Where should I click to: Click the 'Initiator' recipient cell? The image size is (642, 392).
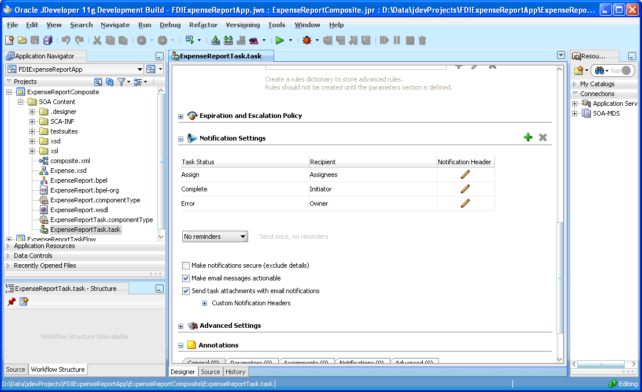click(x=372, y=189)
